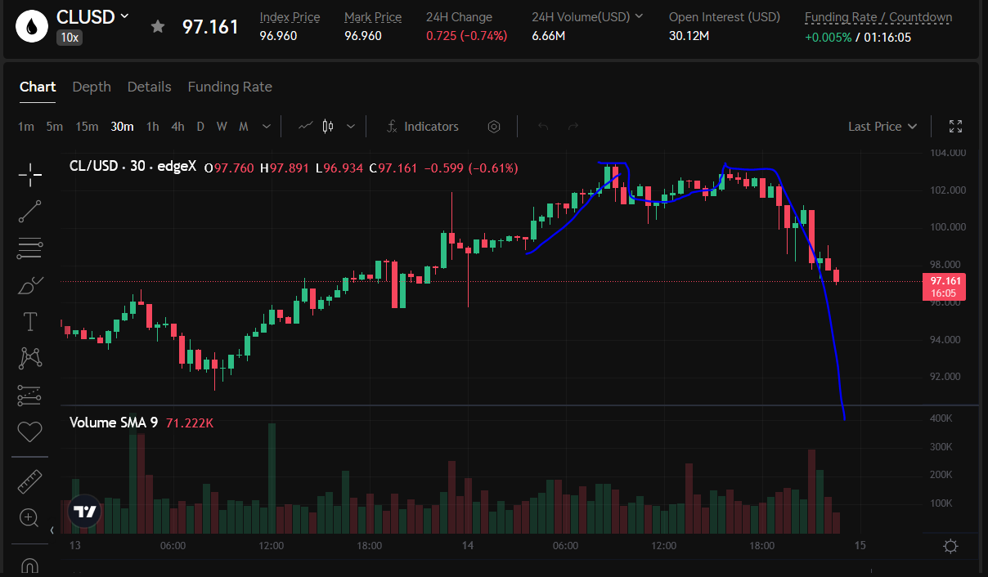Select the M monthly timeframe

click(x=244, y=127)
